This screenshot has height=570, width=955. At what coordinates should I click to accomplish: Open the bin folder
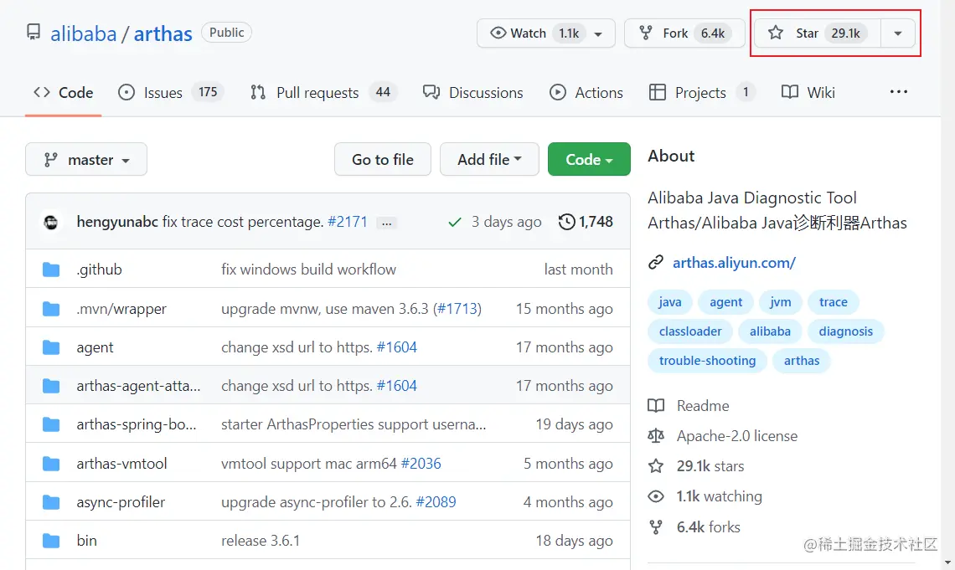click(86, 541)
